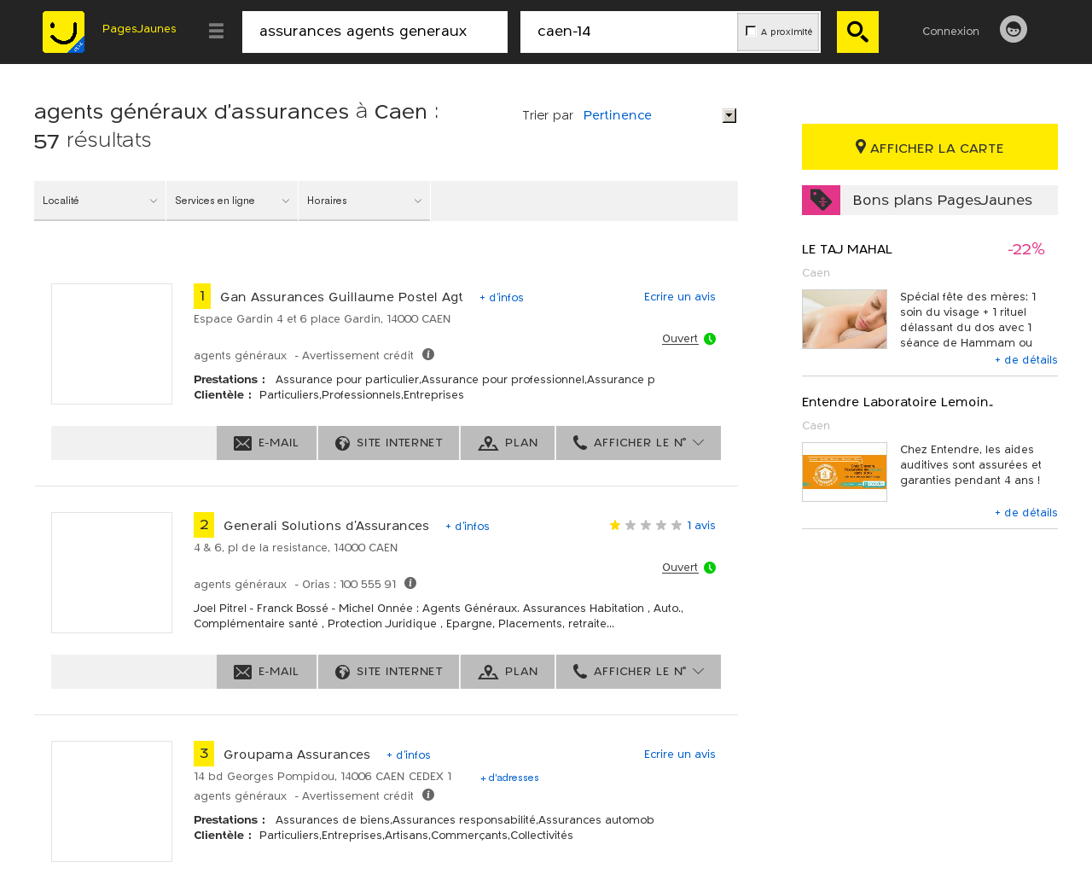Open the 1 avis link for Generali
The image size is (1092, 874).
[x=701, y=526]
